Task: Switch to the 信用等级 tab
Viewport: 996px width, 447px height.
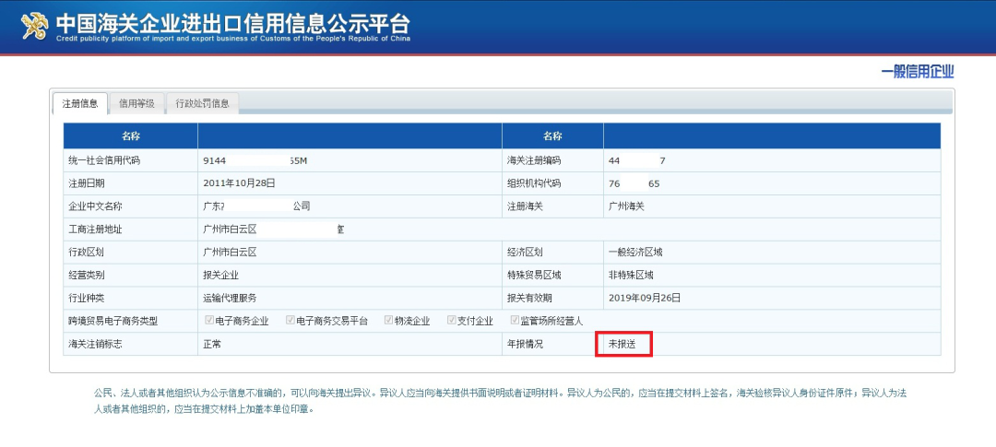Action: pos(136,103)
